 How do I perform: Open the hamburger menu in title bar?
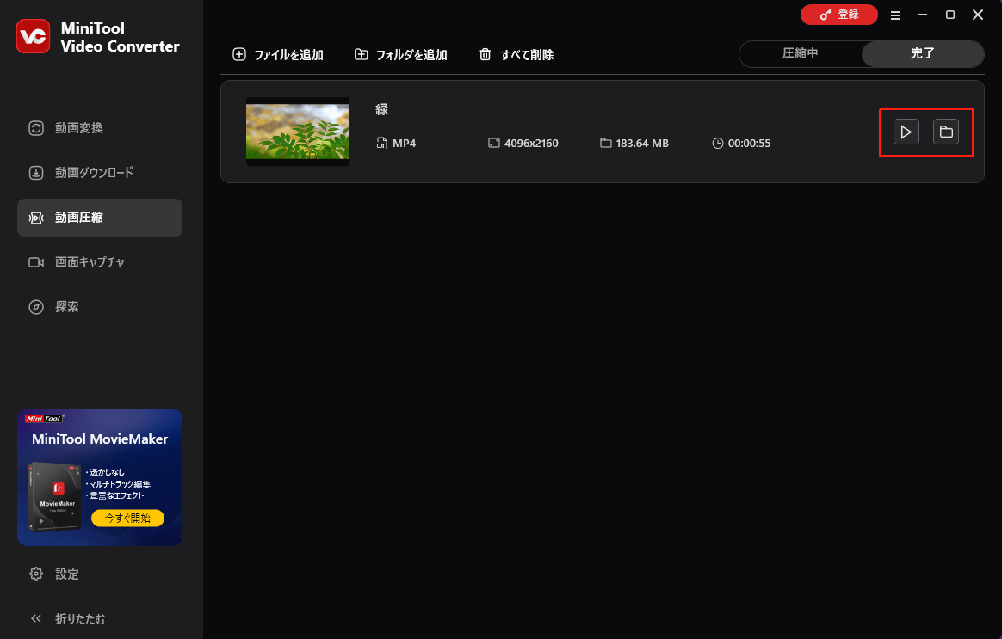895,15
